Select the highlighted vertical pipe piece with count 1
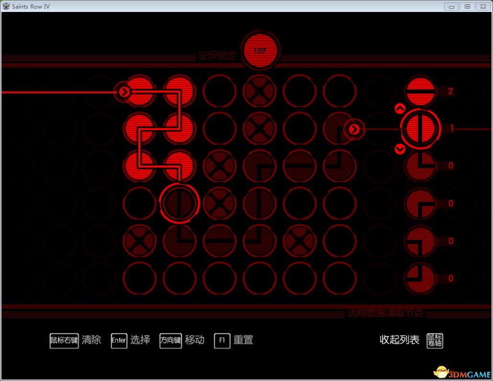This screenshot has width=493, height=381. [x=420, y=129]
